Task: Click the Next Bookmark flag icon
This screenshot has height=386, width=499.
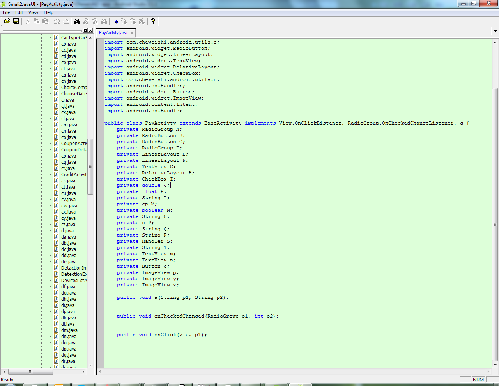Action: coord(124,21)
